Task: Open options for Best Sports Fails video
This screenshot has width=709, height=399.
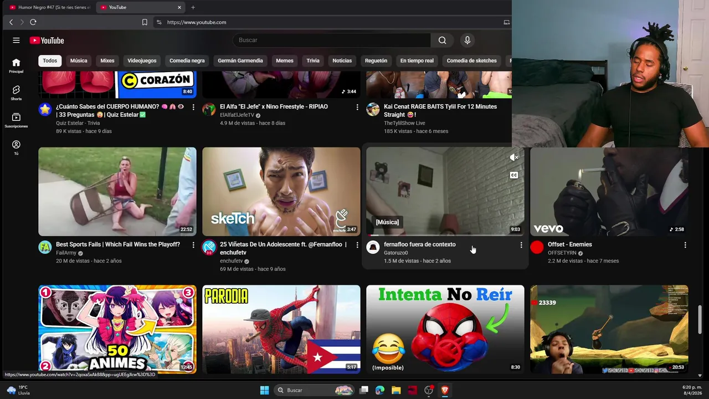Action: click(193, 245)
